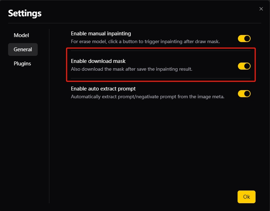Click the "Also download the mask" description

[131, 69]
